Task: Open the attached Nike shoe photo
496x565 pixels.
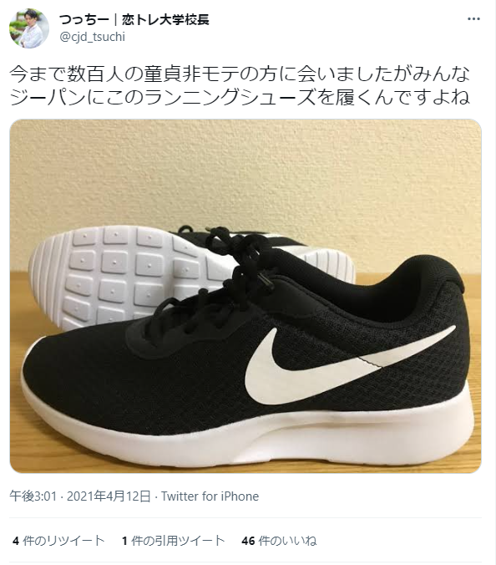Action: pos(245,296)
